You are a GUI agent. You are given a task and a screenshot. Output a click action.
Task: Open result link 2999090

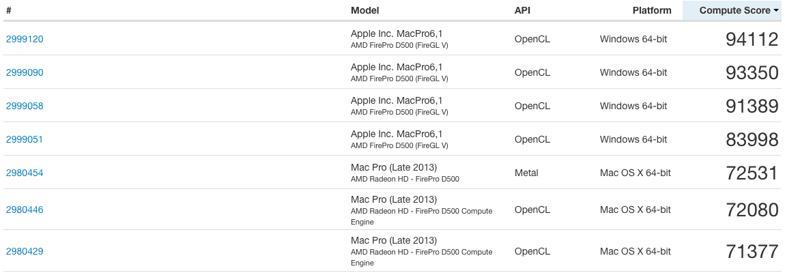pyautogui.click(x=25, y=72)
